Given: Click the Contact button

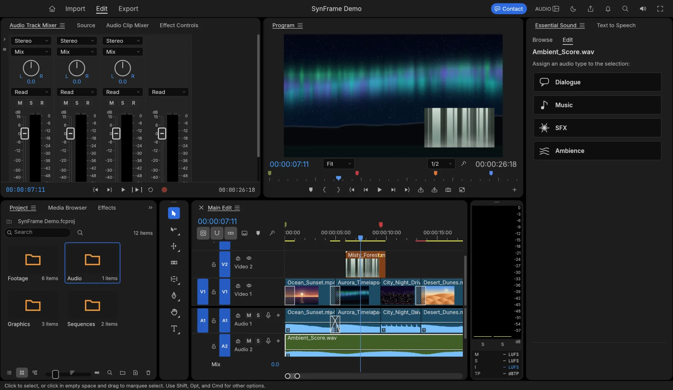Looking at the screenshot, I should coord(508,9).
